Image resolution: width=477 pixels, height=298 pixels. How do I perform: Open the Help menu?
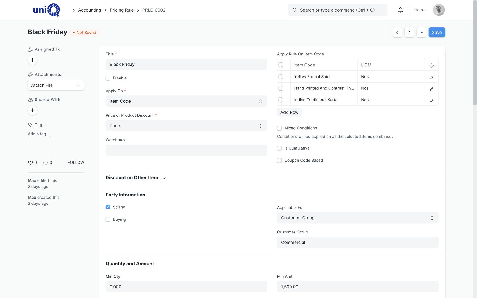421,10
